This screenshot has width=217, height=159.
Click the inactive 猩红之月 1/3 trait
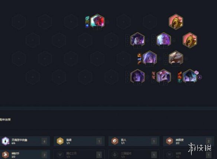(79, 155)
